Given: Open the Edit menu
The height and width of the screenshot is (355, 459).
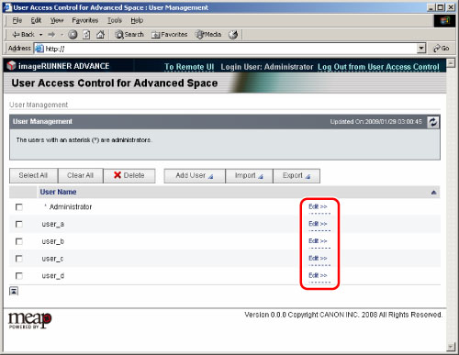Looking at the screenshot, I should pos(36,20).
